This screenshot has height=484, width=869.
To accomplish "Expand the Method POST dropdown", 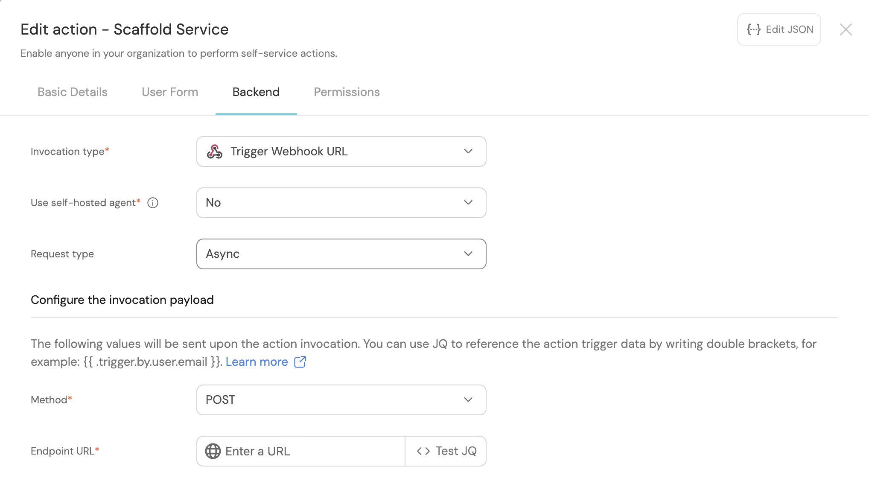I will [341, 400].
